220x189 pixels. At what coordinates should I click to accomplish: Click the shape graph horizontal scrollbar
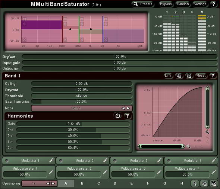(161, 147)
